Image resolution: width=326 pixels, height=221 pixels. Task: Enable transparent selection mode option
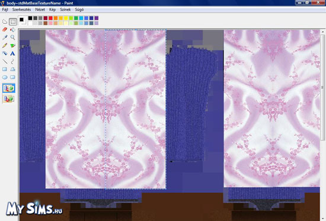pyautogui.click(x=9, y=99)
